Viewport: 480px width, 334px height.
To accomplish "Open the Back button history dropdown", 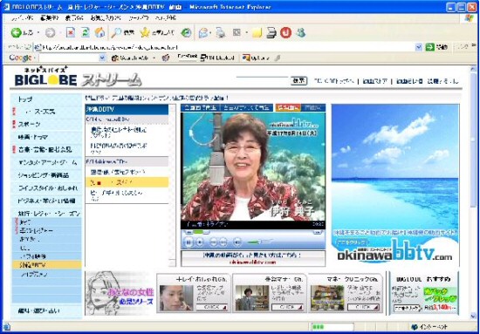I will point(38,33).
